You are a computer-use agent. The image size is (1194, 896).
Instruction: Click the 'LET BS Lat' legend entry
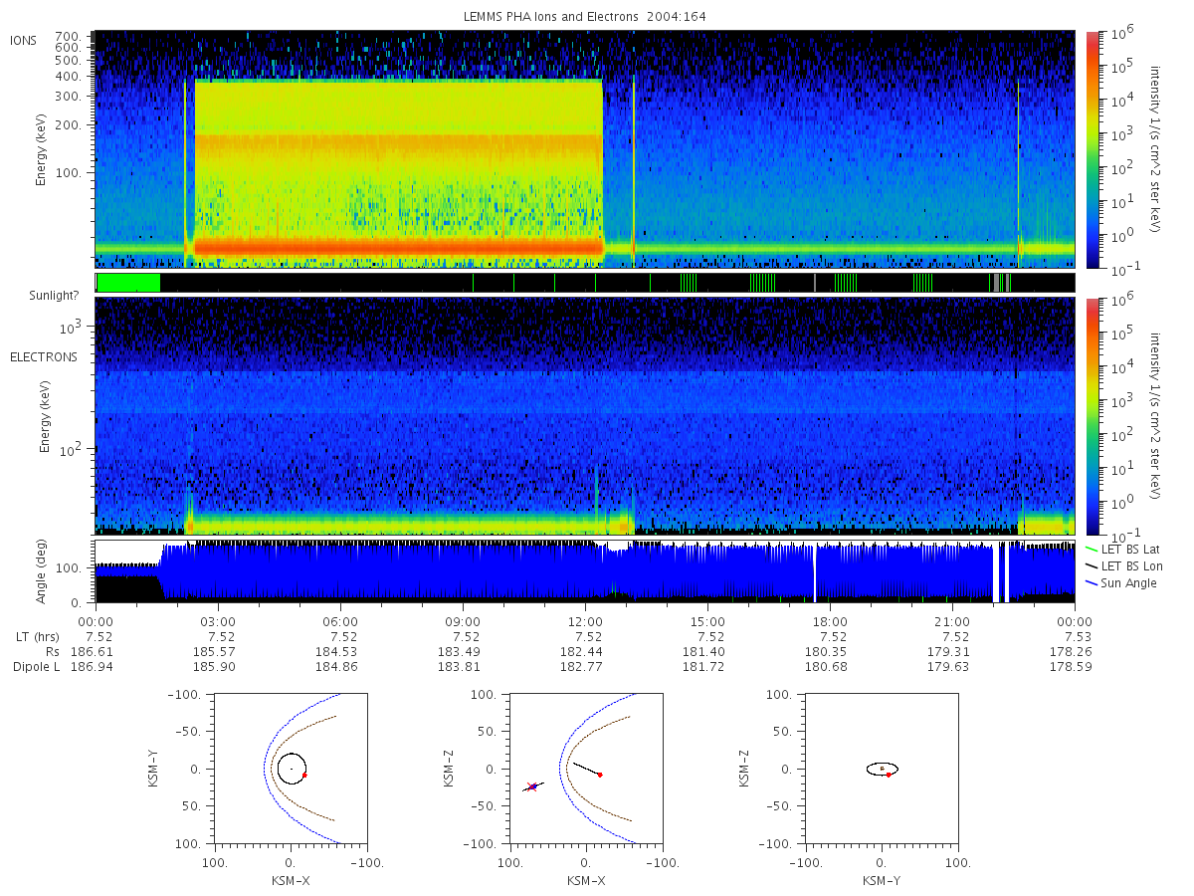[1122, 549]
